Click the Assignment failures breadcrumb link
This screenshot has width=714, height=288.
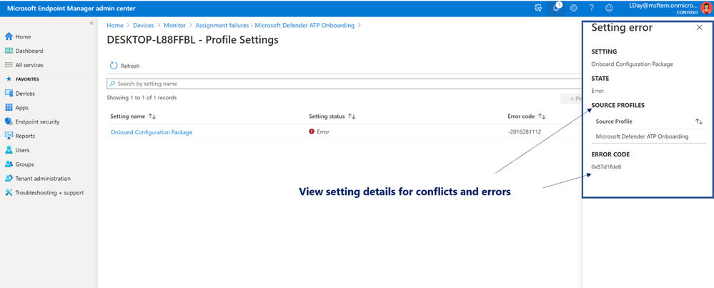point(274,26)
